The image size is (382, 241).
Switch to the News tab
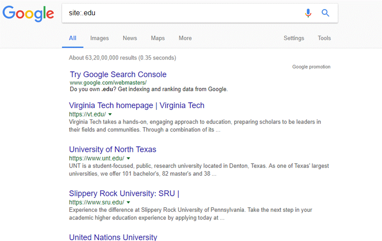point(130,38)
